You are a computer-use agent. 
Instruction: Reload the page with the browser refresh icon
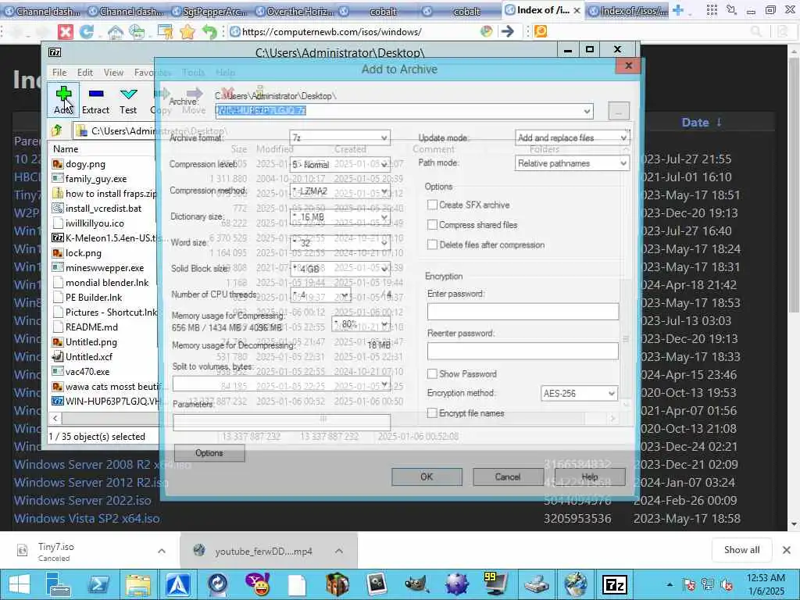pyautogui.click(x=86, y=31)
